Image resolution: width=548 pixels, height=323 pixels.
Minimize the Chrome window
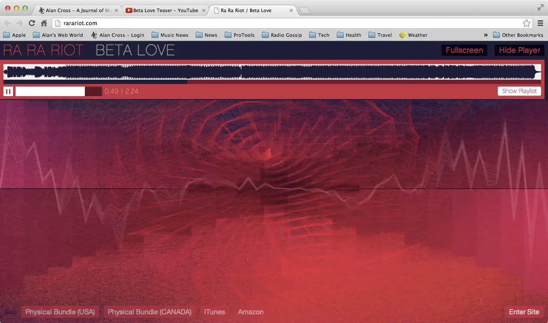17,8
